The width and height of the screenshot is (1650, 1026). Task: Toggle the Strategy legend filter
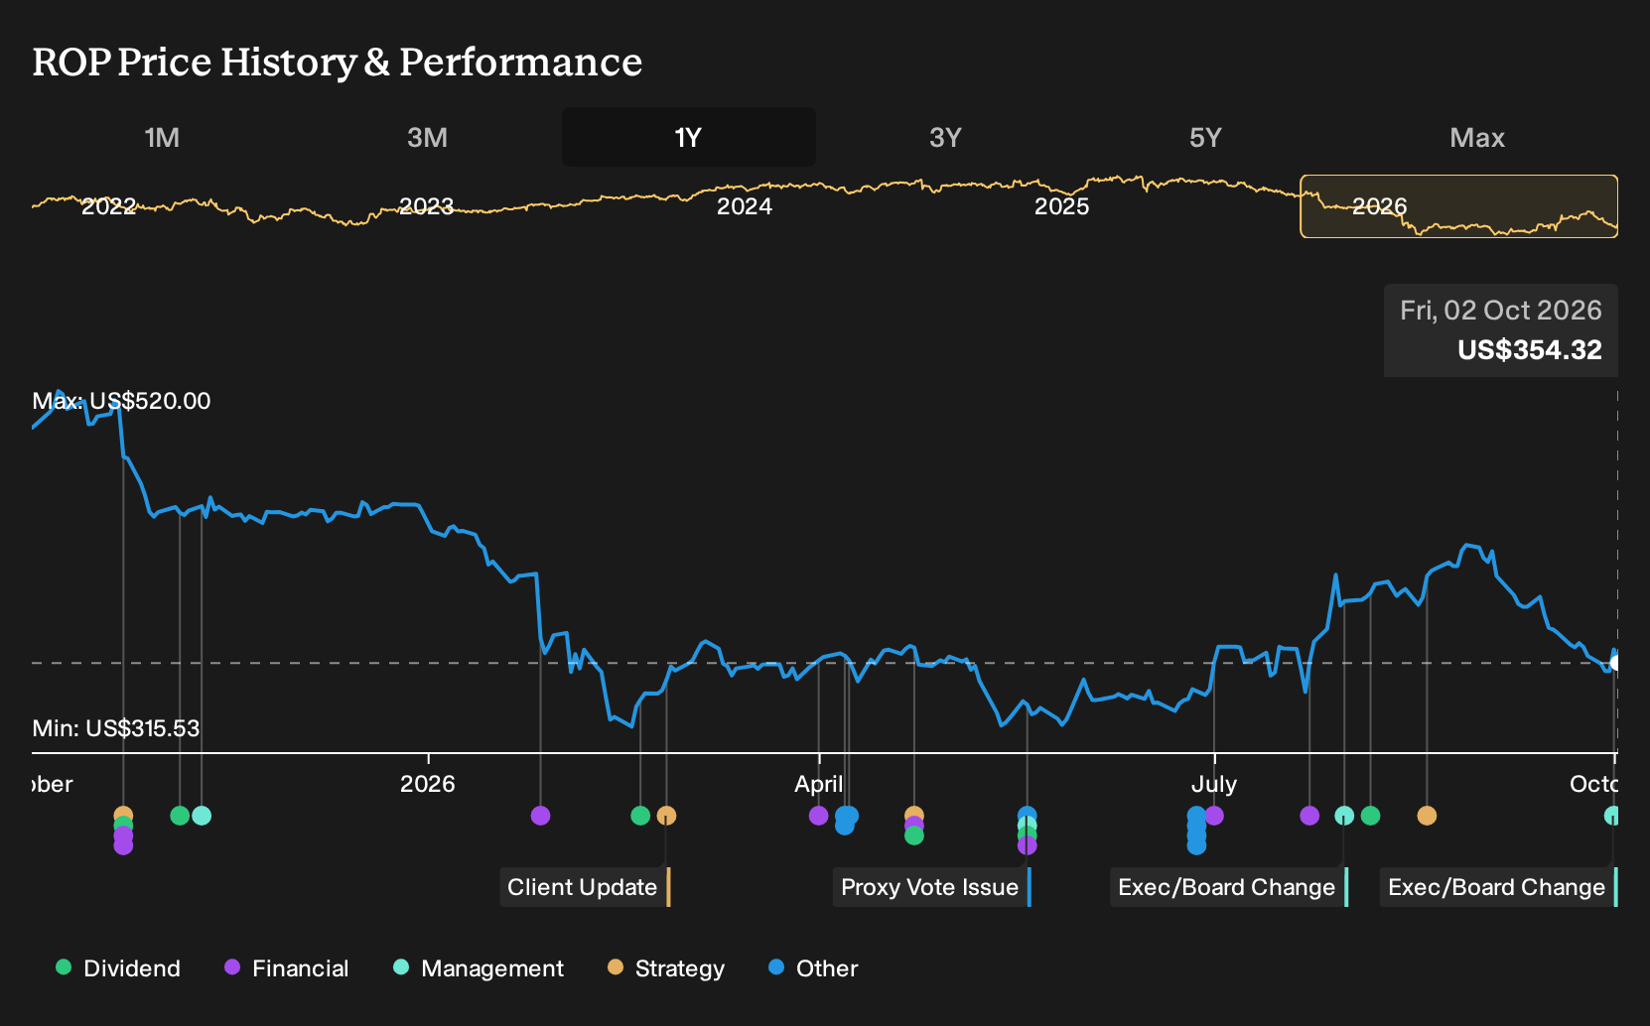[666, 968]
